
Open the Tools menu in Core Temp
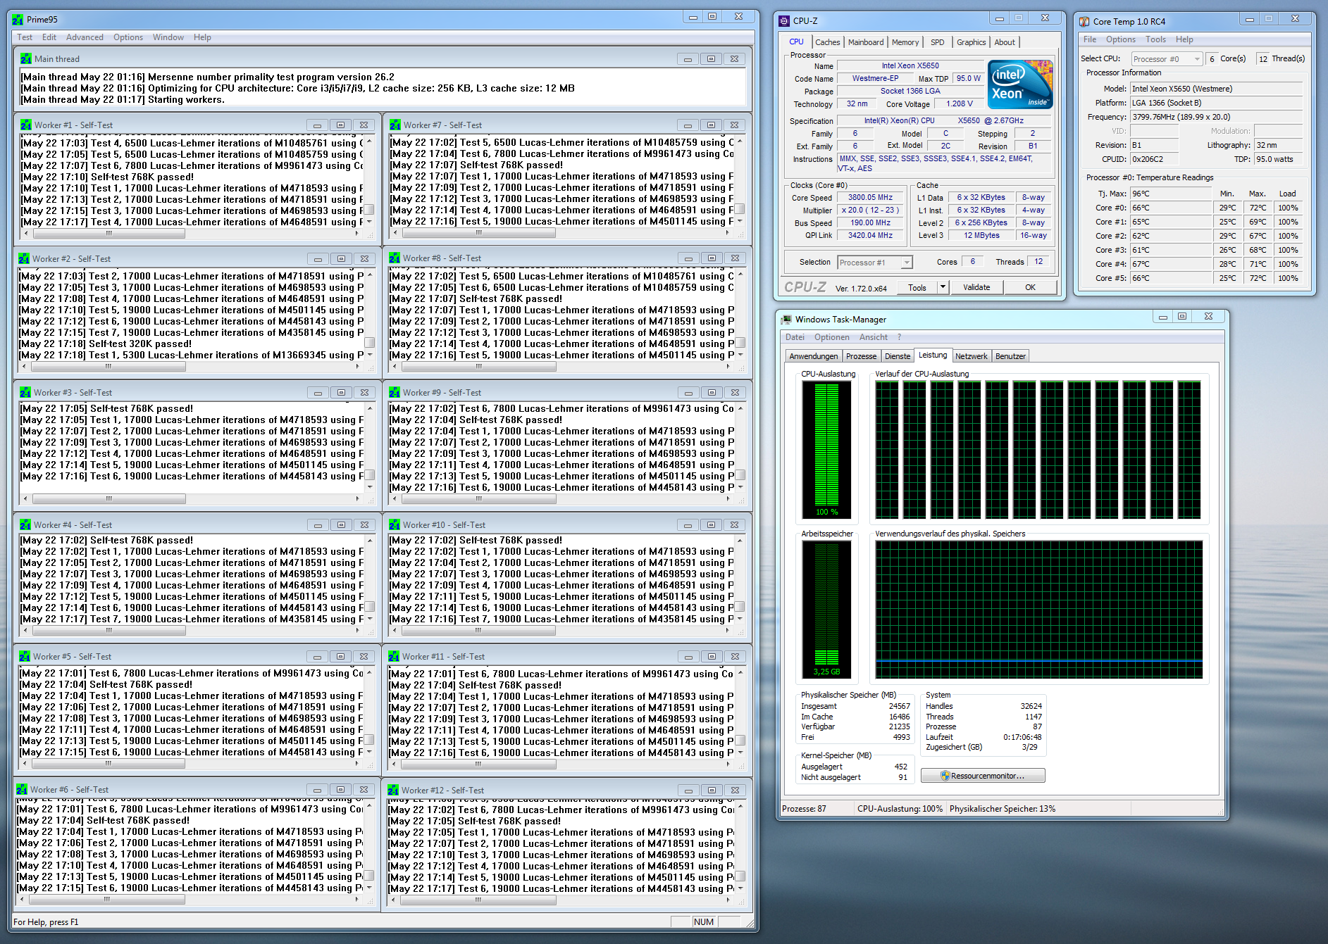(1155, 39)
